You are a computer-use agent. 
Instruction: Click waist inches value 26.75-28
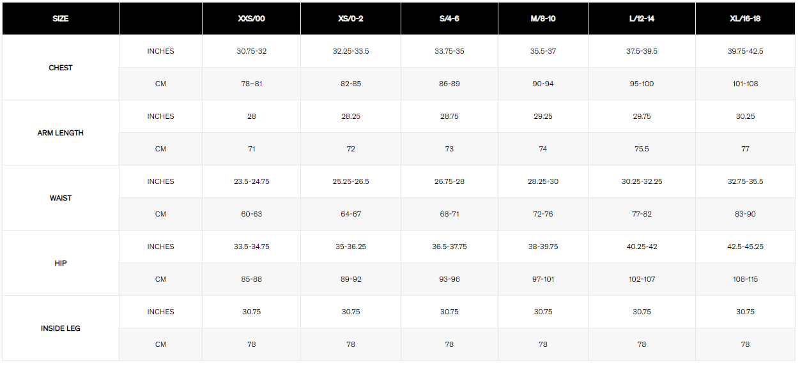click(449, 181)
